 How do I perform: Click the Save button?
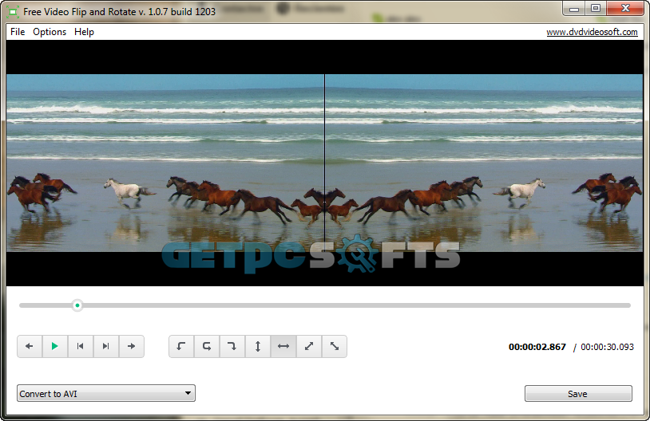pyautogui.click(x=578, y=394)
